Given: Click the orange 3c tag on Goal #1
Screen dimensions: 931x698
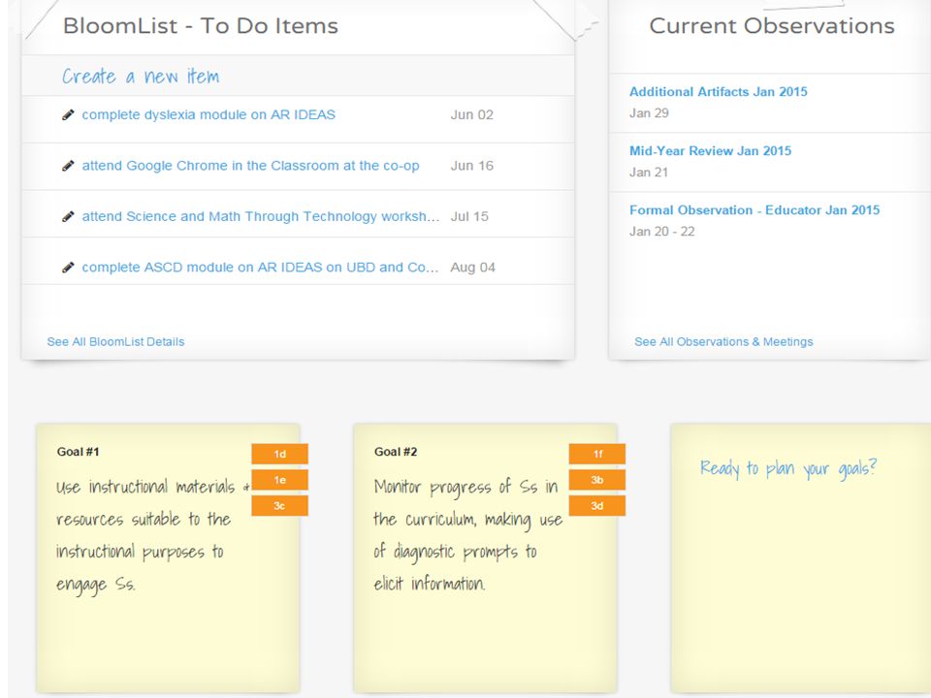Looking at the screenshot, I should pyautogui.click(x=279, y=506).
